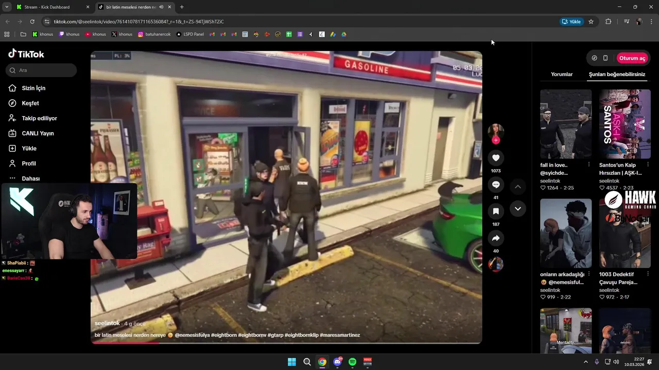The width and height of the screenshot is (659, 370).
Task: Open the Chrome extensions puzzle icon
Action: point(609,22)
